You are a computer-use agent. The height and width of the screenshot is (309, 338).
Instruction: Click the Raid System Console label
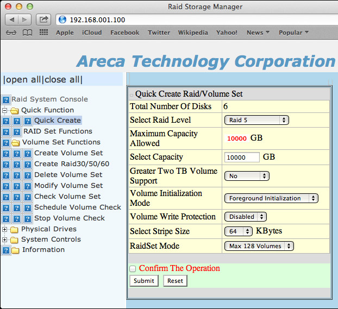[50, 99]
